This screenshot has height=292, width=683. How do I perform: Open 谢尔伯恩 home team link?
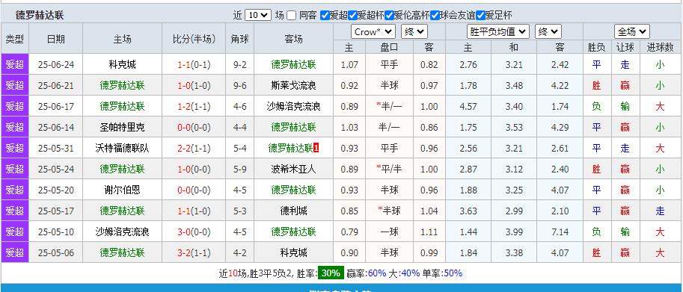point(123,190)
